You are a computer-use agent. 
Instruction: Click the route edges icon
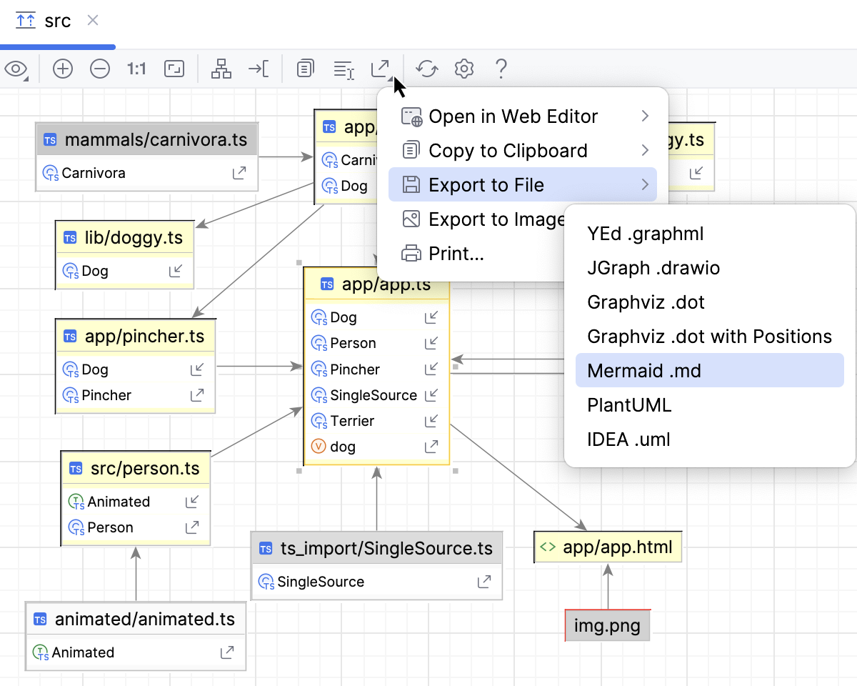coord(259,69)
